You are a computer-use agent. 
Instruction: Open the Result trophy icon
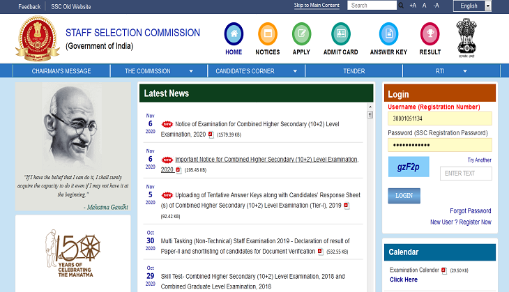[x=430, y=33]
